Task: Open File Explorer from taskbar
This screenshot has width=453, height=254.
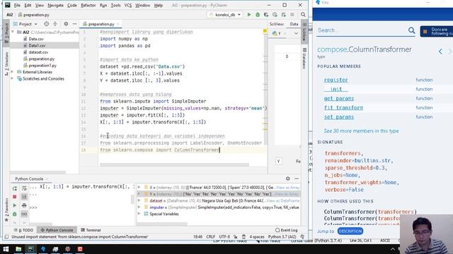Action: (x=18, y=249)
